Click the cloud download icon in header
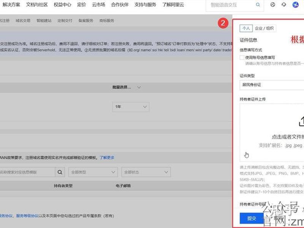This screenshot has height=228, width=304. 284,5
